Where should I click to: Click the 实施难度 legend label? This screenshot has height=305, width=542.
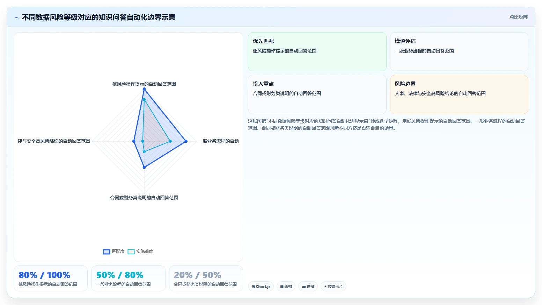coord(145,251)
